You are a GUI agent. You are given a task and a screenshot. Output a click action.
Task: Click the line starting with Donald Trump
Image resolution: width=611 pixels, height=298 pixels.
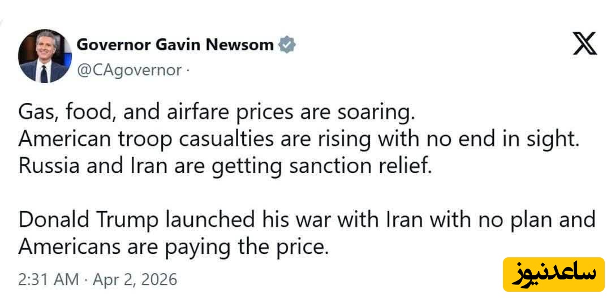[307, 220]
